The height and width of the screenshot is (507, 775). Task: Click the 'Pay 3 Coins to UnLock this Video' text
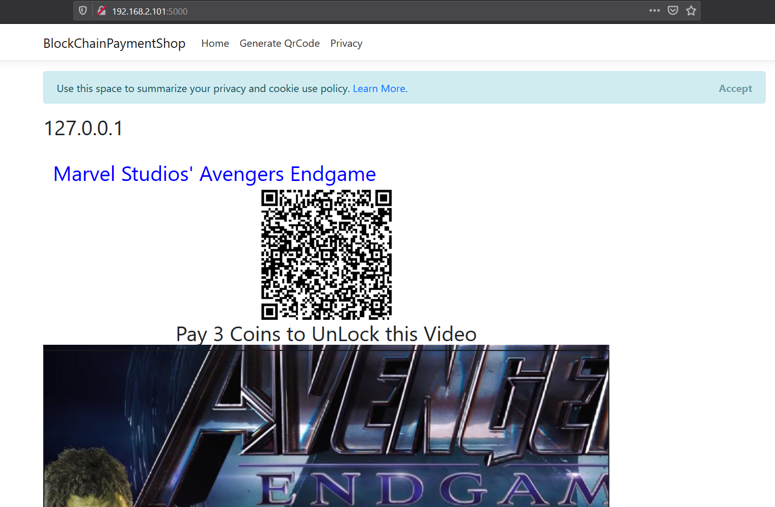[x=326, y=334]
